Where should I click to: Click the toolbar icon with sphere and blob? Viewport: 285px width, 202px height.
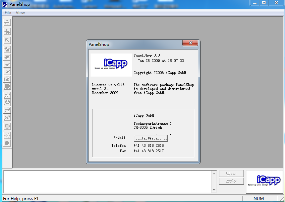click(x=7, y=49)
